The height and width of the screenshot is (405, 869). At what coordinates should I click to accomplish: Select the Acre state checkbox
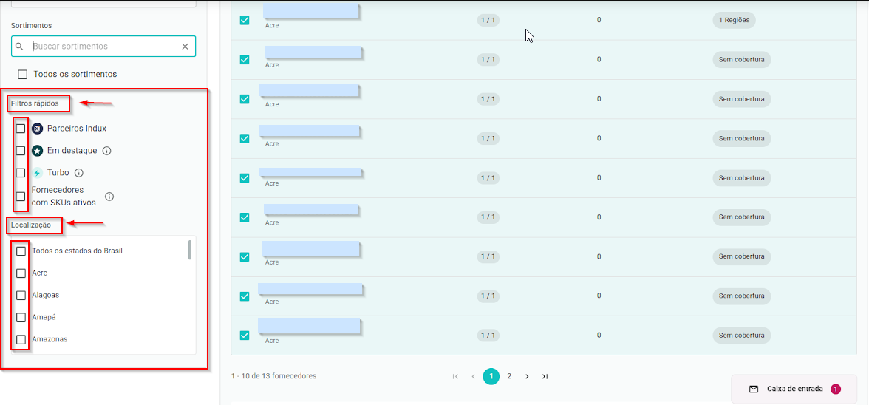21,273
